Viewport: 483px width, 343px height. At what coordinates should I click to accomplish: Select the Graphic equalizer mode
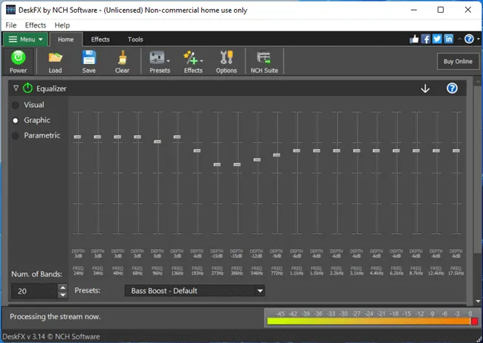point(16,121)
